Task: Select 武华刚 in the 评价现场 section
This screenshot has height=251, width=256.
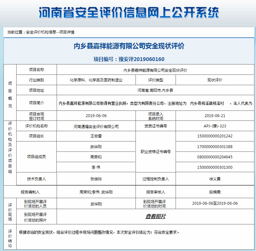Action: pos(96,204)
